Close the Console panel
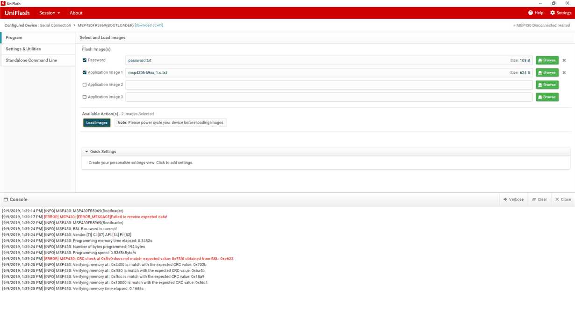The height and width of the screenshot is (311, 575). [563, 199]
